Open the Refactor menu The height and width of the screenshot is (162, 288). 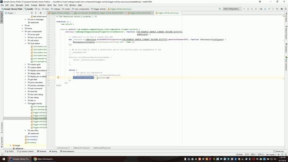[42, 5]
